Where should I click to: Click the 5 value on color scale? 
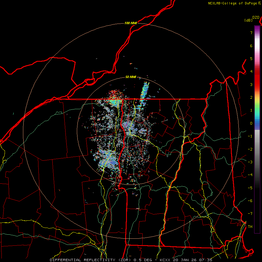pos(251,59)
